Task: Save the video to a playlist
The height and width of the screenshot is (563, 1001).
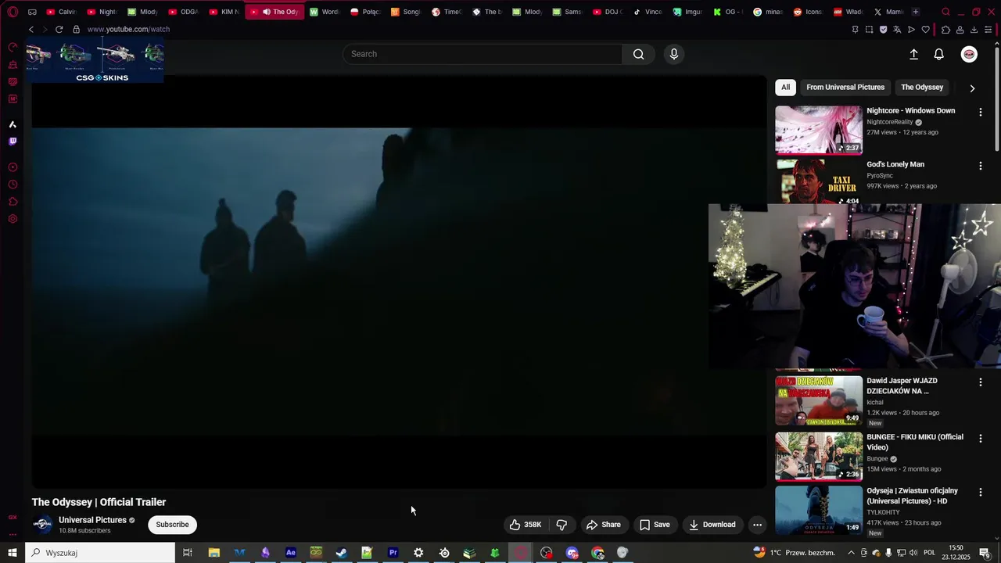Action: (x=655, y=525)
